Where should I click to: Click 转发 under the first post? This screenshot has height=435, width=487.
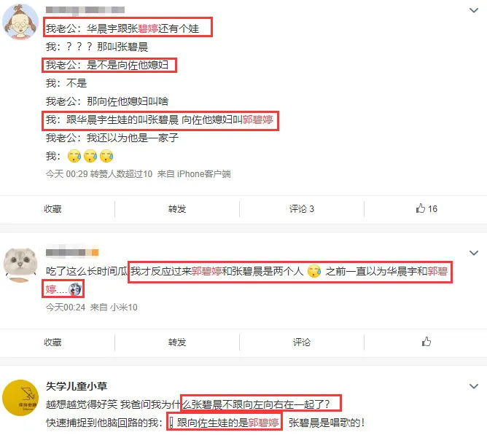click(177, 209)
